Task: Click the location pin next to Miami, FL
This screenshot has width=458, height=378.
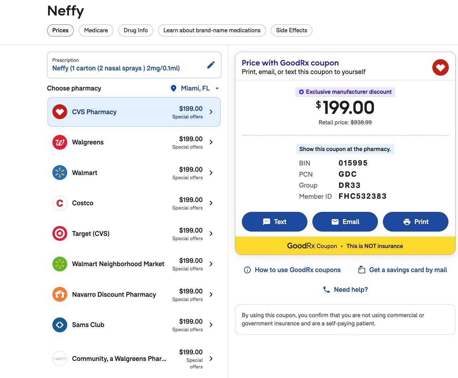Action: click(x=173, y=88)
